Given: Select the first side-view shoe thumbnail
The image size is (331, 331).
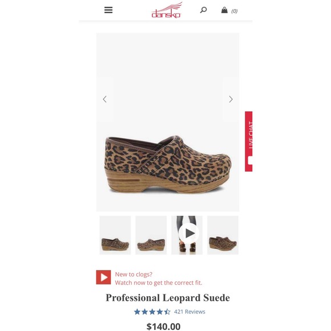Looking at the screenshot, I should click(115, 235).
